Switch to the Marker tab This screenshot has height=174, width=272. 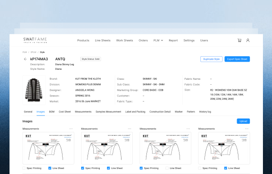[x=179, y=112]
